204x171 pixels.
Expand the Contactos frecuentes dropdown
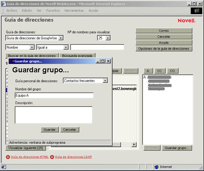[105, 81]
